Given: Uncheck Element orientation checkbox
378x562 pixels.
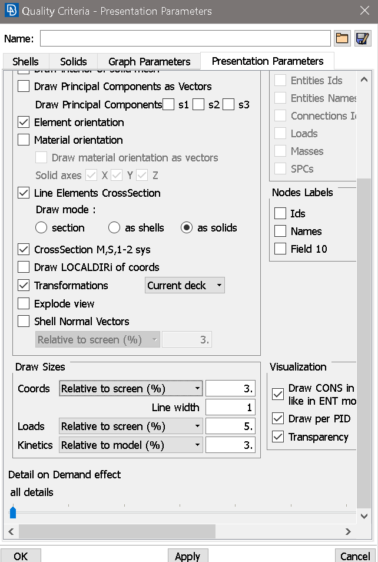Looking at the screenshot, I should click(24, 122).
